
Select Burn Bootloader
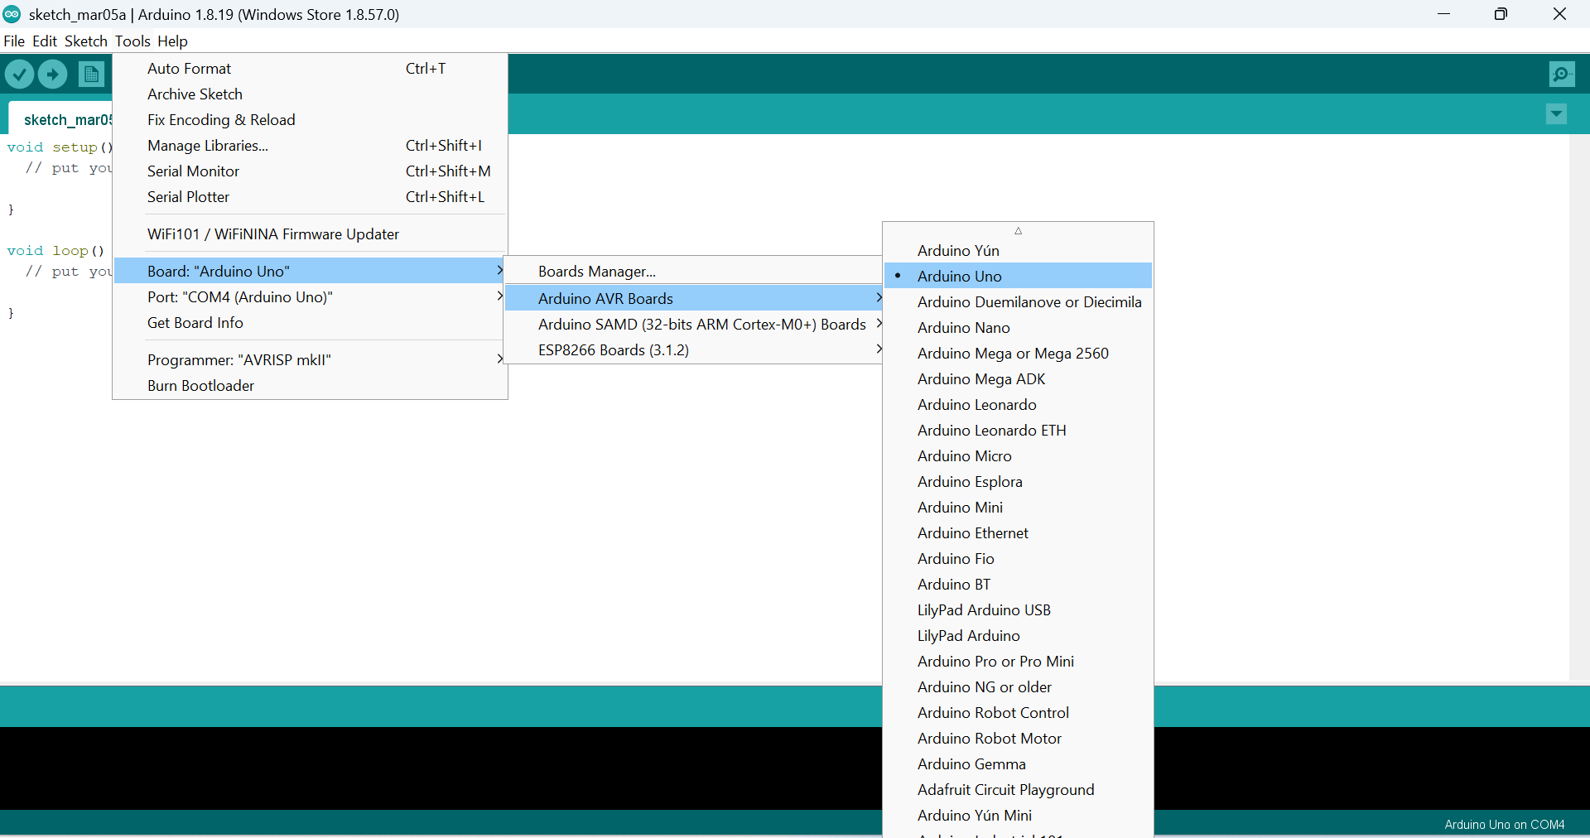pyautogui.click(x=200, y=385)
